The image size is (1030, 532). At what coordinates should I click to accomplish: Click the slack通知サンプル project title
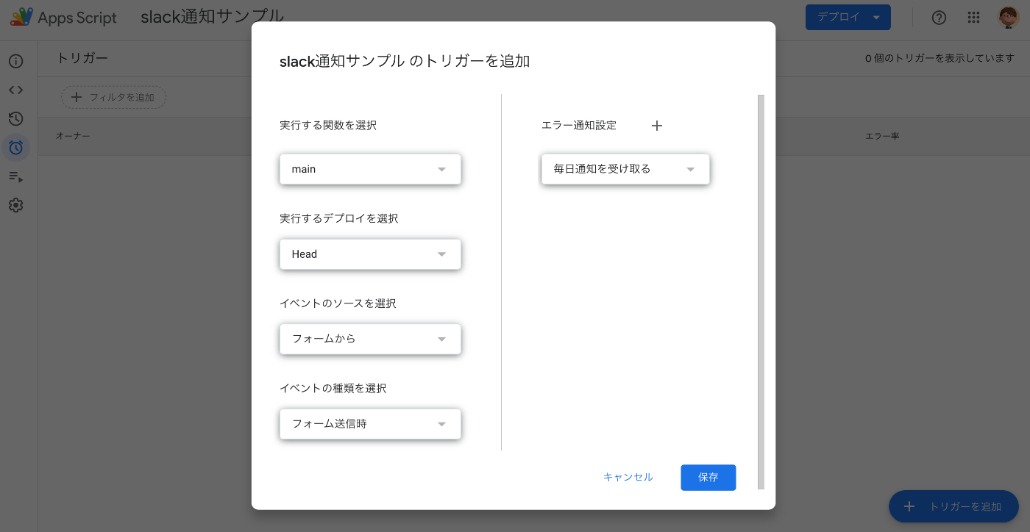[x=213, y=16]
